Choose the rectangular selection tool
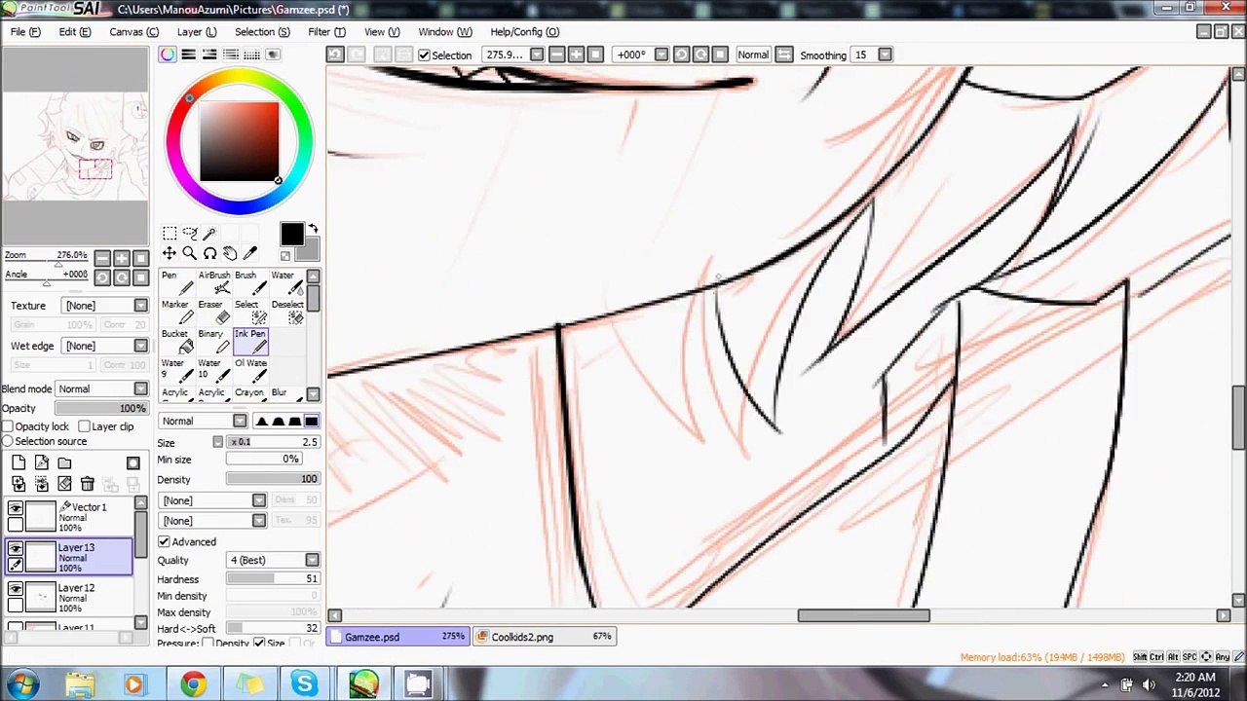 click(x=170, y=233)
